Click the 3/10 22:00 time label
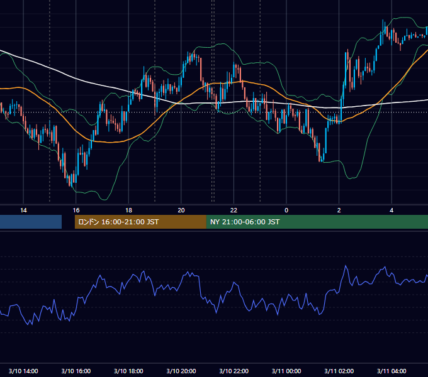The height and width of the screenshot is (377, 428). (234, 371)
